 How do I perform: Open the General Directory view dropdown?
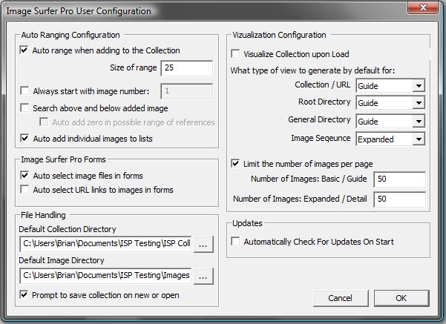pos(419,122)
